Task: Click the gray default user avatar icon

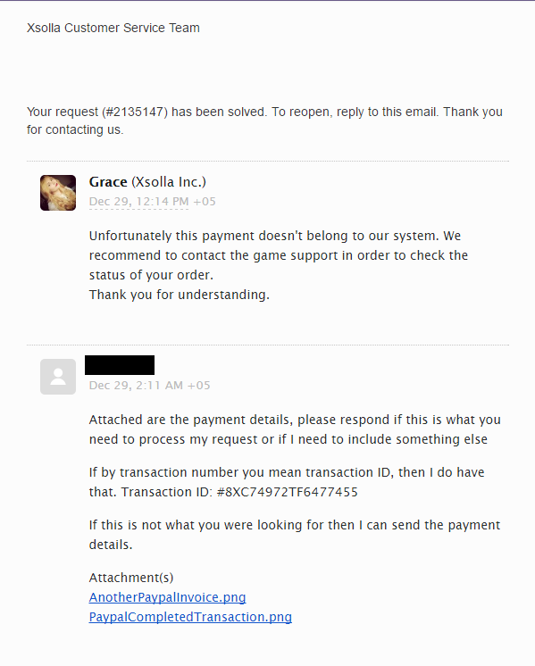Action: pyautogui.click(x=58, y=377)
